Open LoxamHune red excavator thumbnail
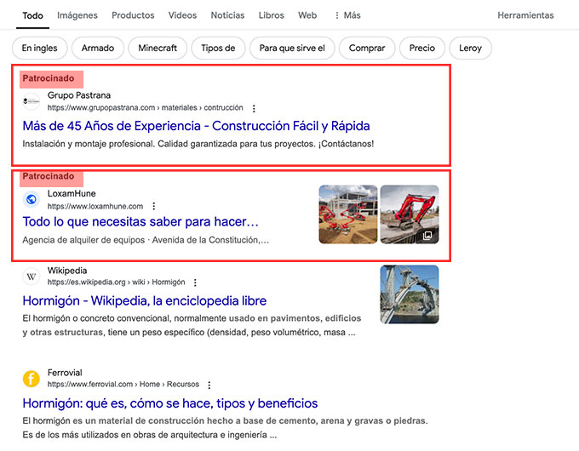This screenshot has width=579, height=451. (410, 214)
